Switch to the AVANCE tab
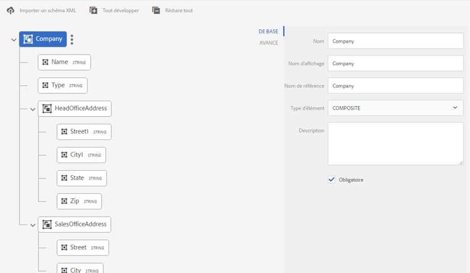The image size is (470, 273). point(269,43)
